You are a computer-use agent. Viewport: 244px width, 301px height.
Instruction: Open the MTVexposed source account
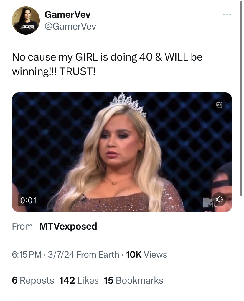68,226
